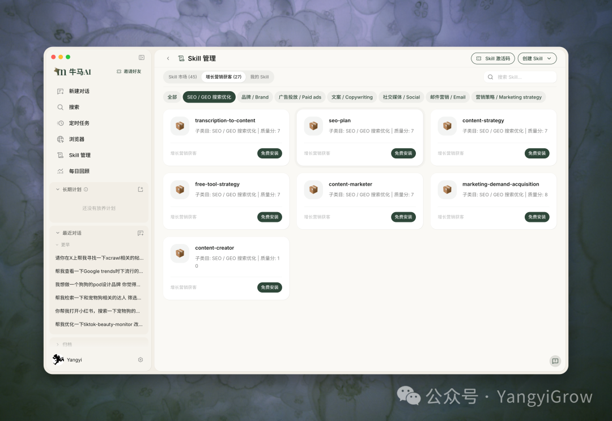Open the 宠物狗相关的达人 chat

click(x=99, y=298)
